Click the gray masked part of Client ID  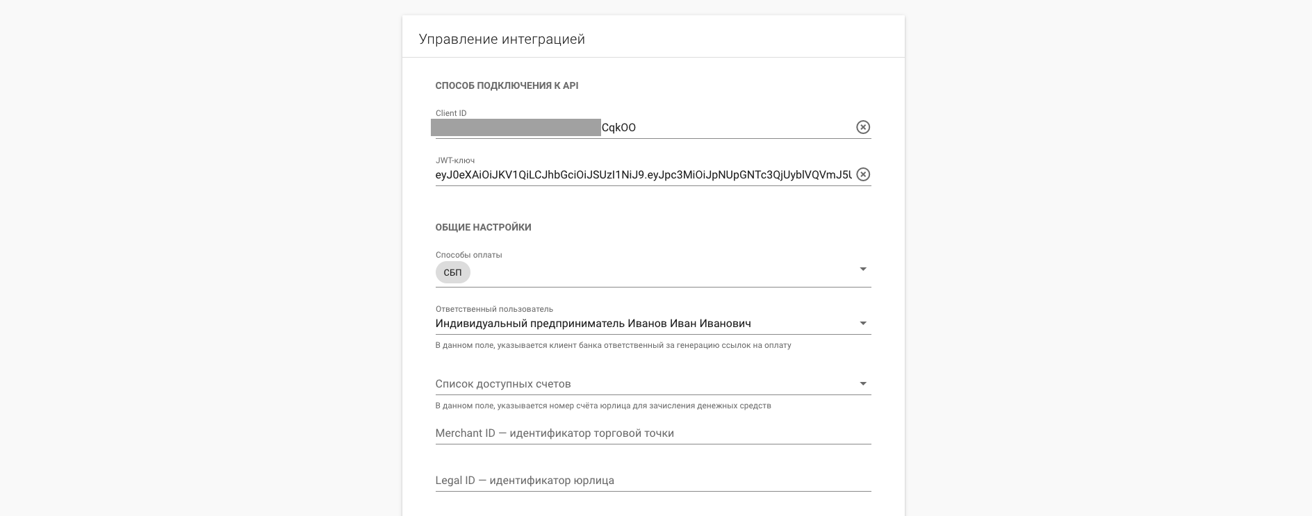point(516,127)
